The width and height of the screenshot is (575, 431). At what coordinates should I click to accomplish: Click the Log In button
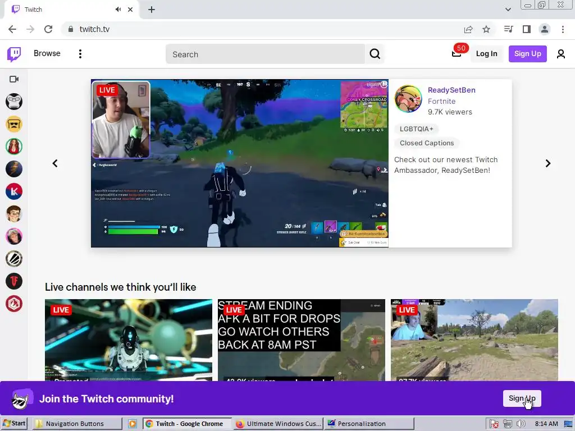pos(487,53)
